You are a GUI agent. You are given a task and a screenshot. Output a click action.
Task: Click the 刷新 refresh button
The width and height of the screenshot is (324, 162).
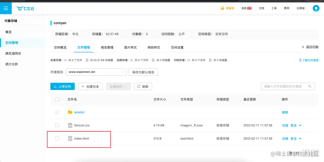click(x=143, y=87)
